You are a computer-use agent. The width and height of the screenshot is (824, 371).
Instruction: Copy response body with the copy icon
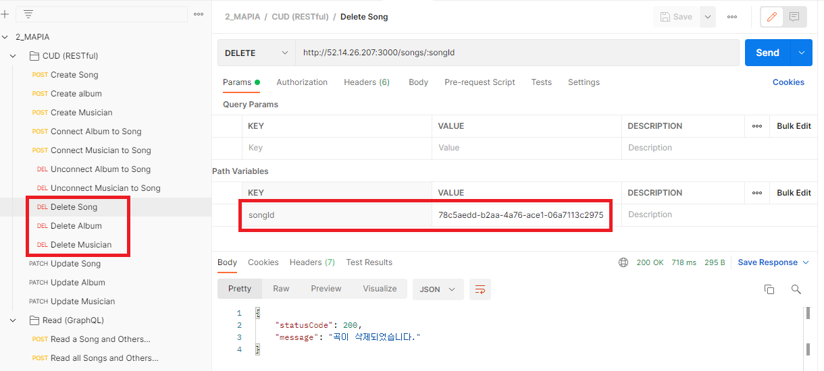tap(769, 289)
